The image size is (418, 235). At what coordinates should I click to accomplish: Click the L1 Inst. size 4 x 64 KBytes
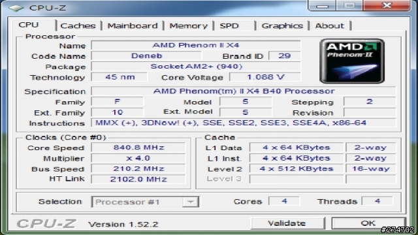point(297,158)
